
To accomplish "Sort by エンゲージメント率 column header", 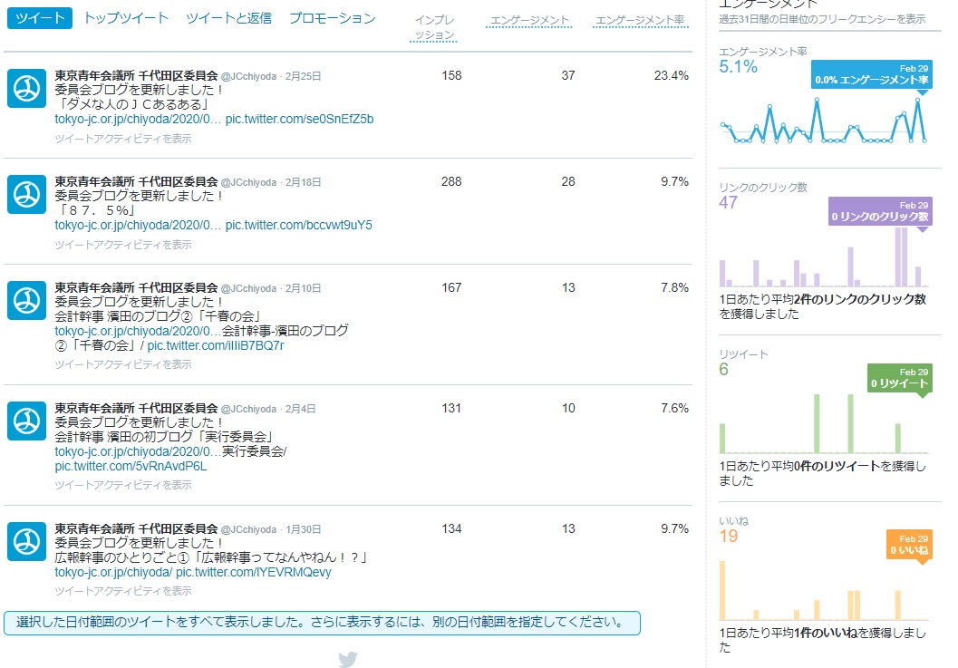I will pyautogui.click(x=639, y=20).
